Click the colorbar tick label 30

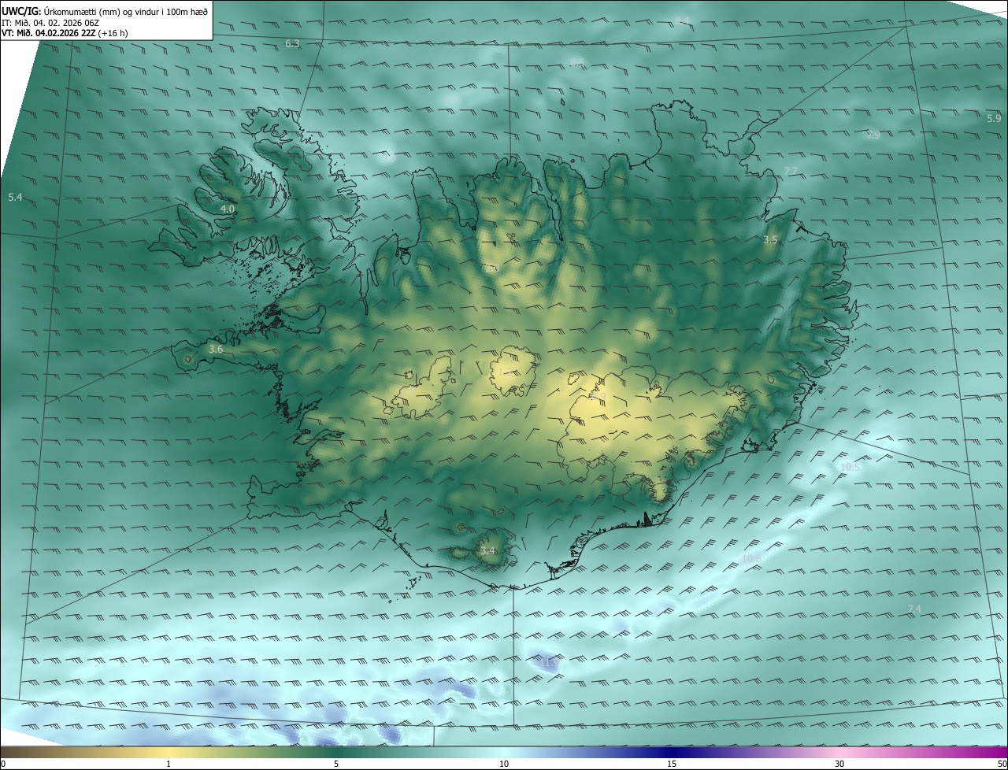839,764
